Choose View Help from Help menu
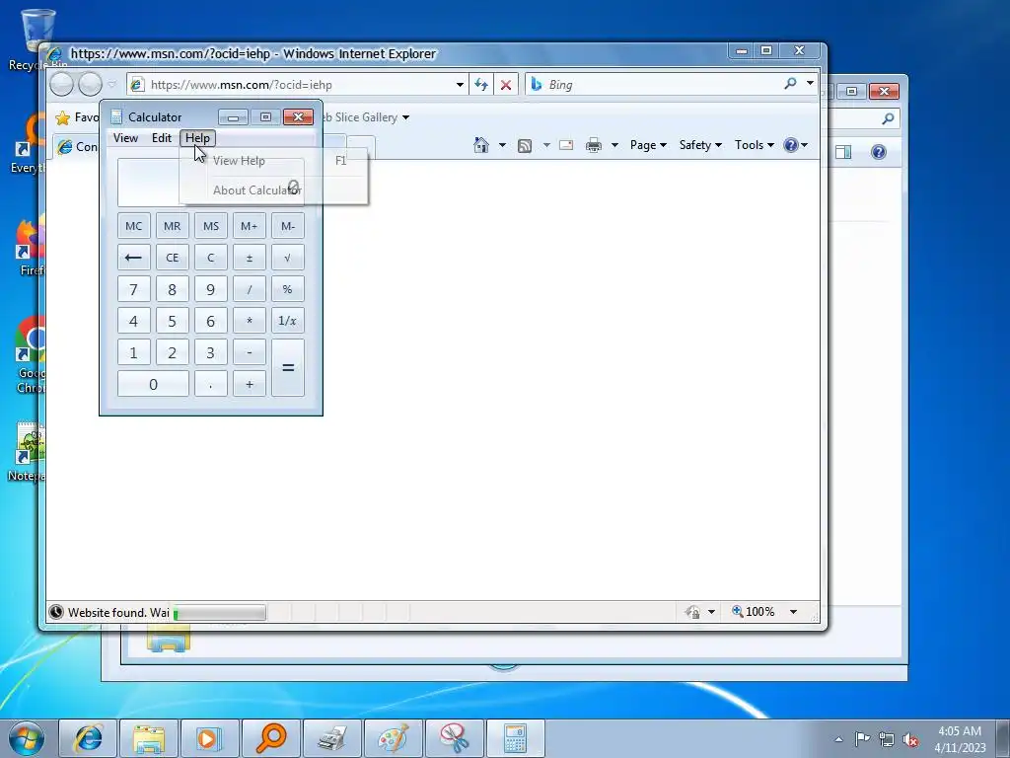 274,161
